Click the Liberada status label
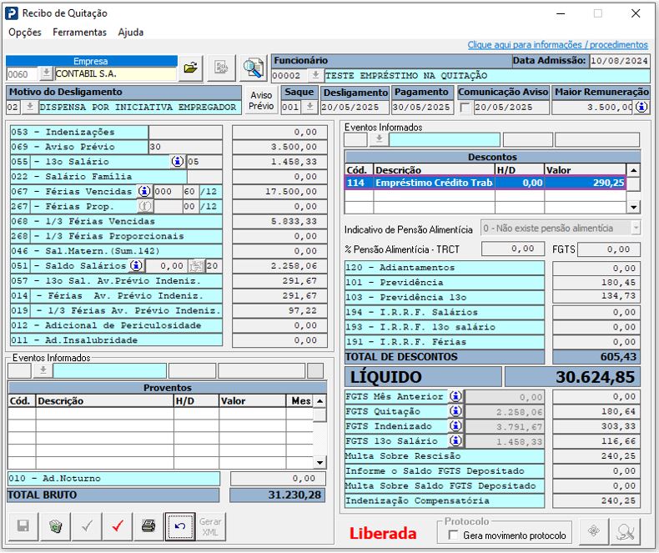Screen dimensions: 659x553 click(x=382, y=533)
